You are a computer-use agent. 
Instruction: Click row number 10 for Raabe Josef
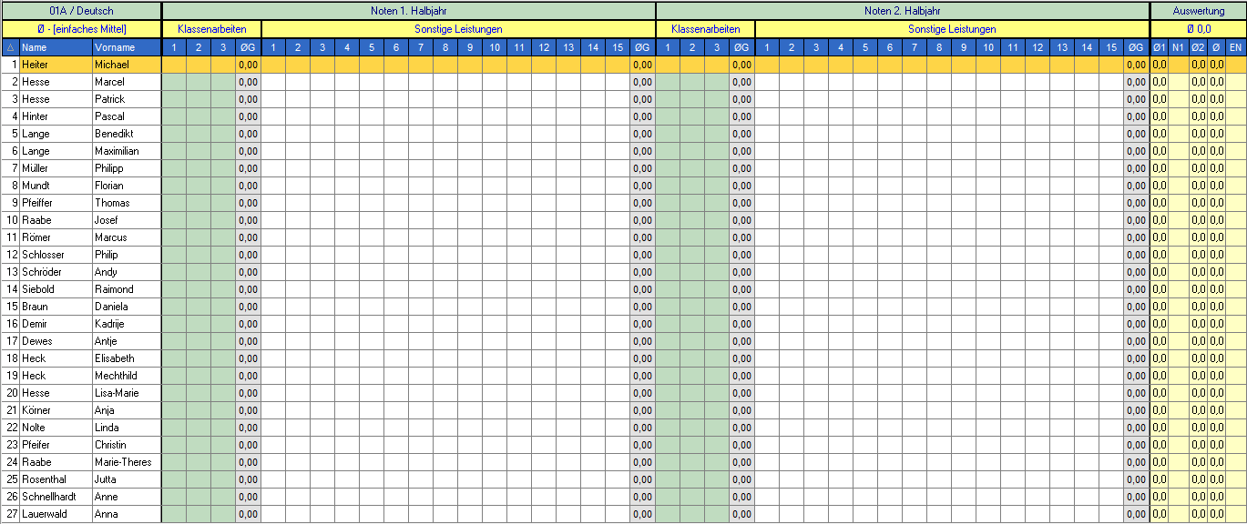pos(12,220)
